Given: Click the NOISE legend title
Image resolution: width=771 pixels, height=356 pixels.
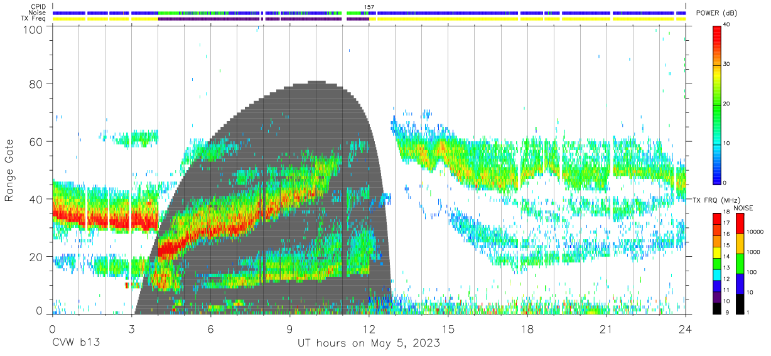Looking at the screenshot, I should coord(744,208).
